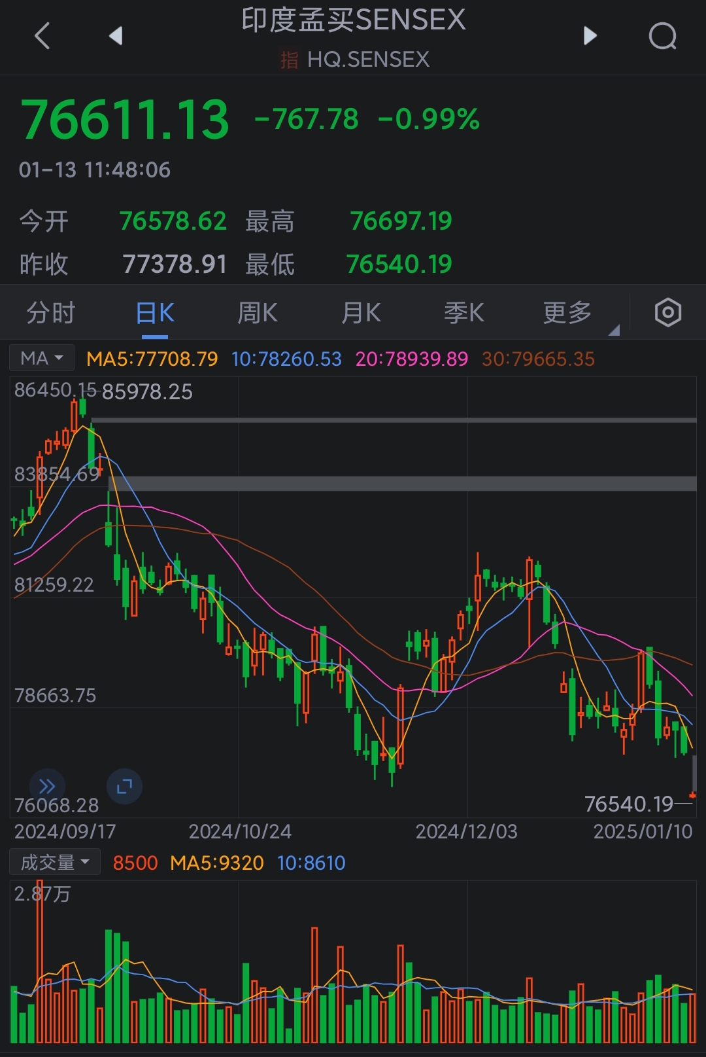The width and height of the screenshot is (706, 1057).
Task: Tap the 2.87万 volume axis label
Action: [x=42, y=893]
